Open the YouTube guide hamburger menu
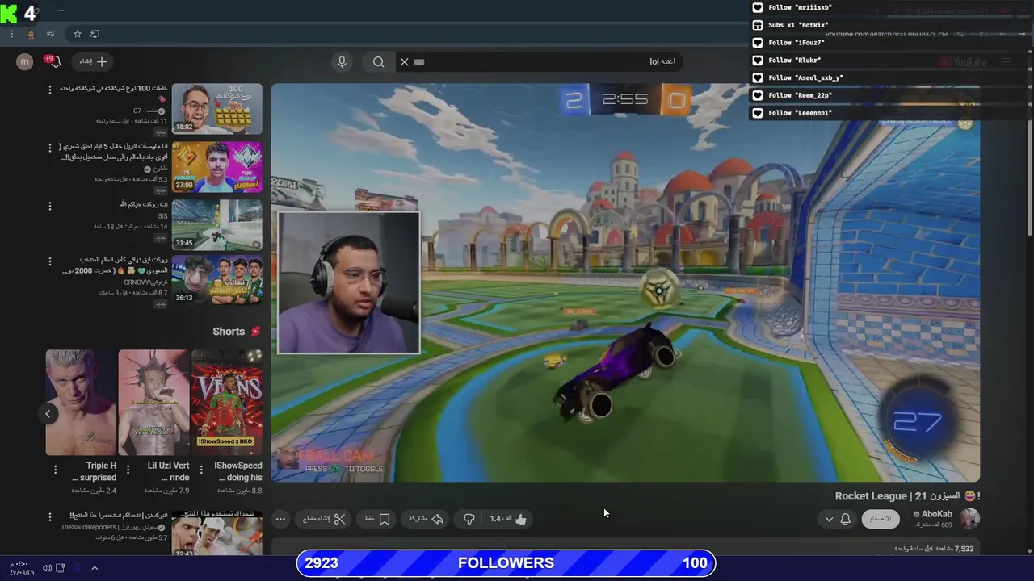This screenshot has width=1034, height=581. 1007,62
